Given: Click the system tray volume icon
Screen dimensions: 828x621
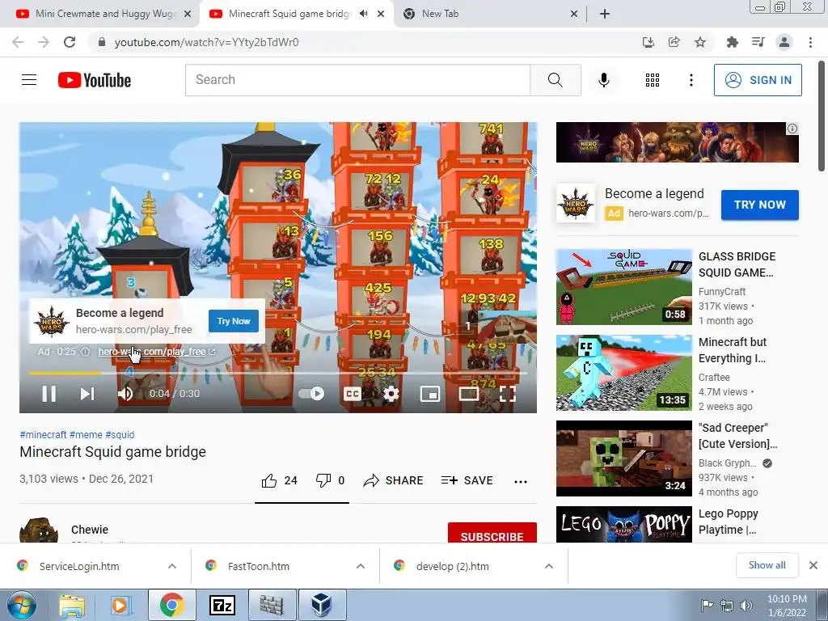Looking at the screenshot, I should point(746,605).
